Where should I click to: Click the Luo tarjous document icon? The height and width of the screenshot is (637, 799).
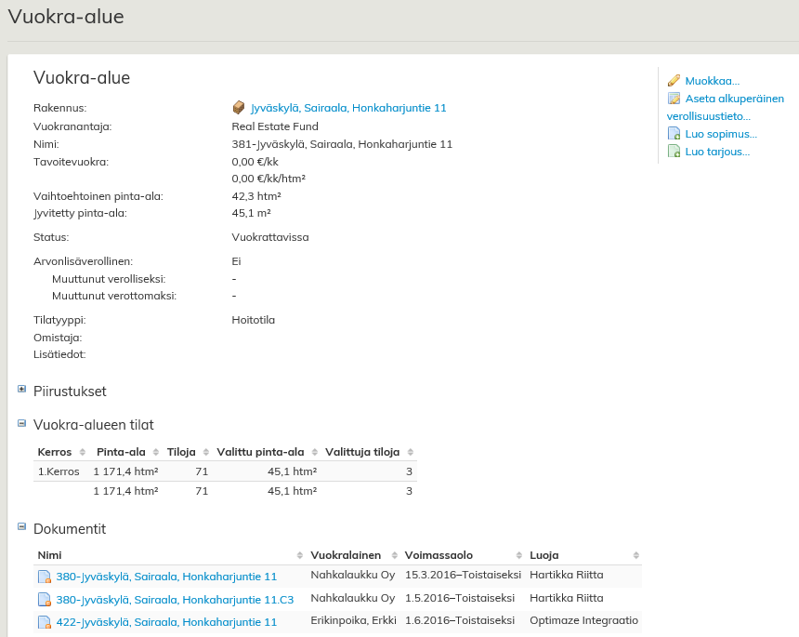[x=674, y=152]
